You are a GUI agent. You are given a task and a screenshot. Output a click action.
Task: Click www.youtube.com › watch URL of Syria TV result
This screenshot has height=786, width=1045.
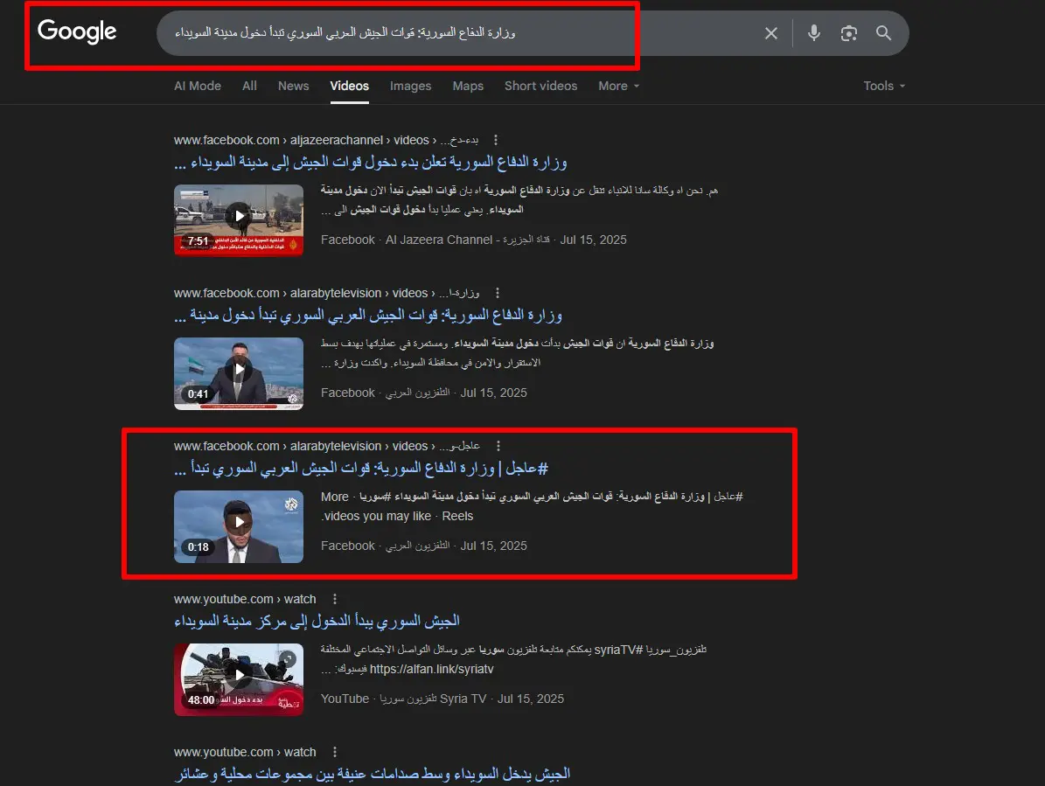coord(245,599)
